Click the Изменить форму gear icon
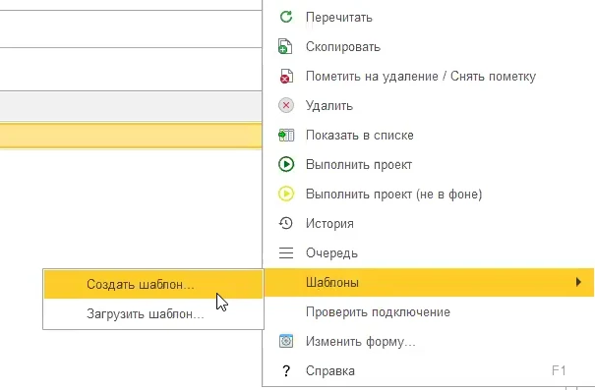Image resolution: width=595 pixels, height=390 pixels. click(x=286, y=341)
